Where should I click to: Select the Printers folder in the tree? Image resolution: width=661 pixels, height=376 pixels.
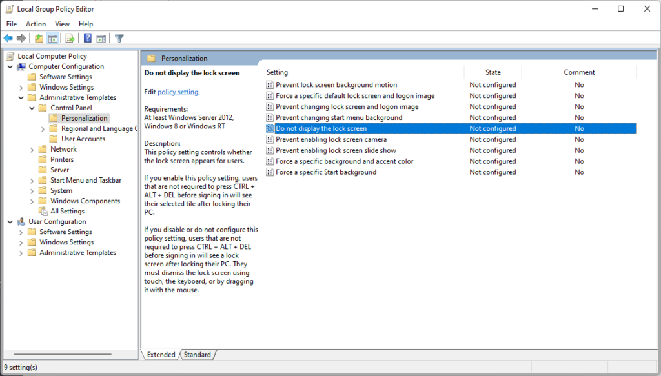[x=62, y=160]
